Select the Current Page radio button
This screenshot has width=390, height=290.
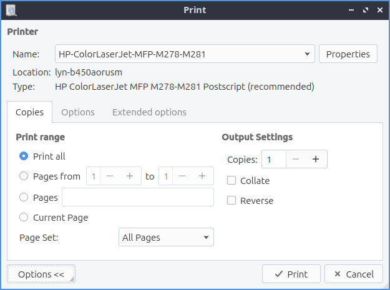point(24,218)
